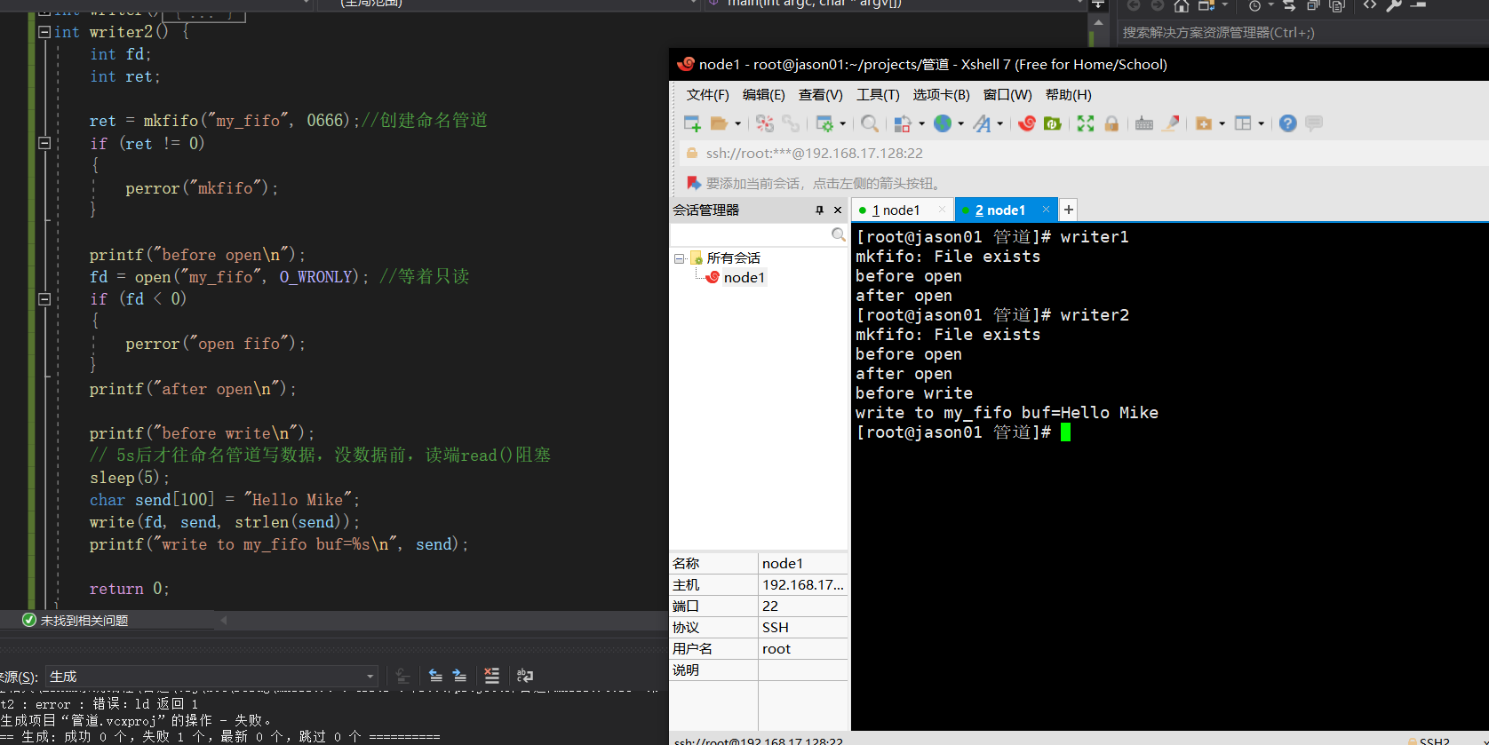Open the 来源 output source dropdown showing 生成
1489x745 pixels.
click(212, 677)
